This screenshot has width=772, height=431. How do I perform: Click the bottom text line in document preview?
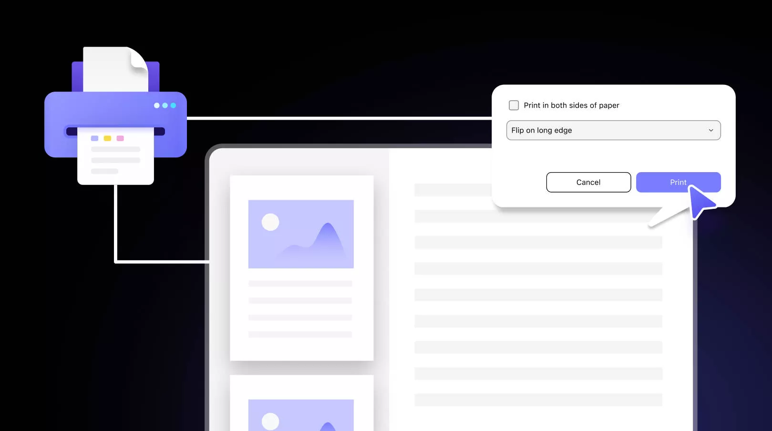point(538,400)
